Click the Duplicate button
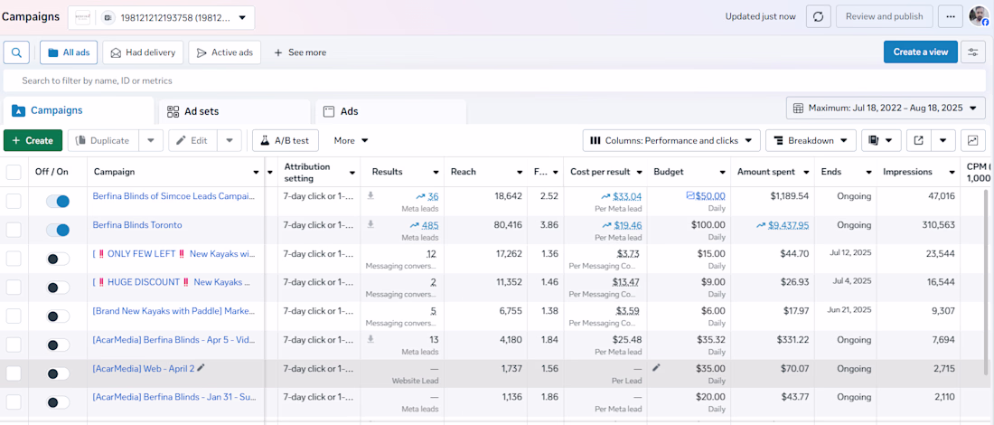Screen dimensions: 994x425 (103, 140)
